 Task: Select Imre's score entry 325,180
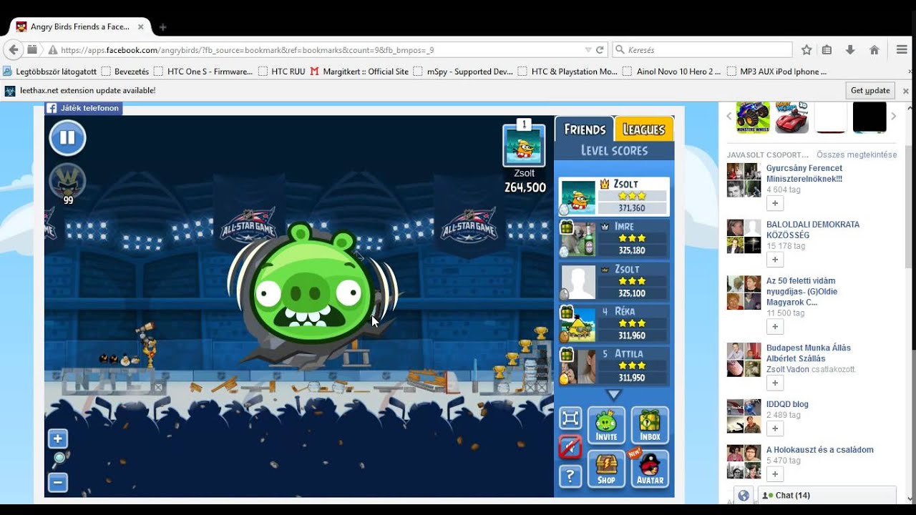coord(614,239)
